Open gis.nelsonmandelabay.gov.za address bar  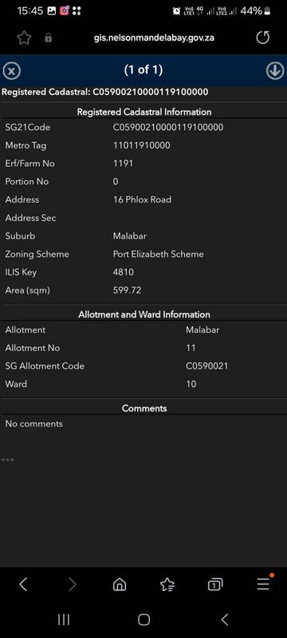[154, 37]
